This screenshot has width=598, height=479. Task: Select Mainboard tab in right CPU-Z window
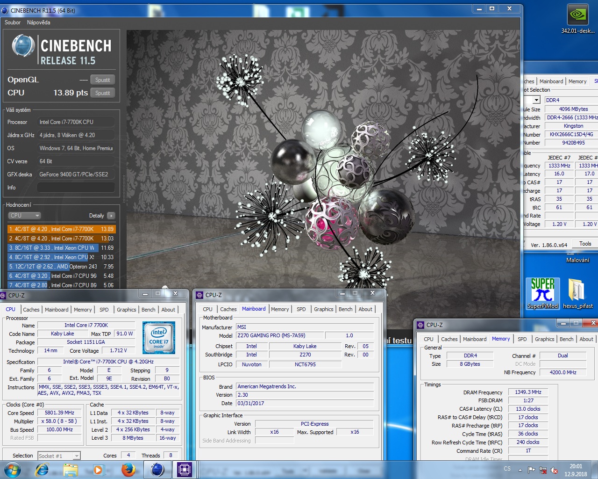point(475,339)
